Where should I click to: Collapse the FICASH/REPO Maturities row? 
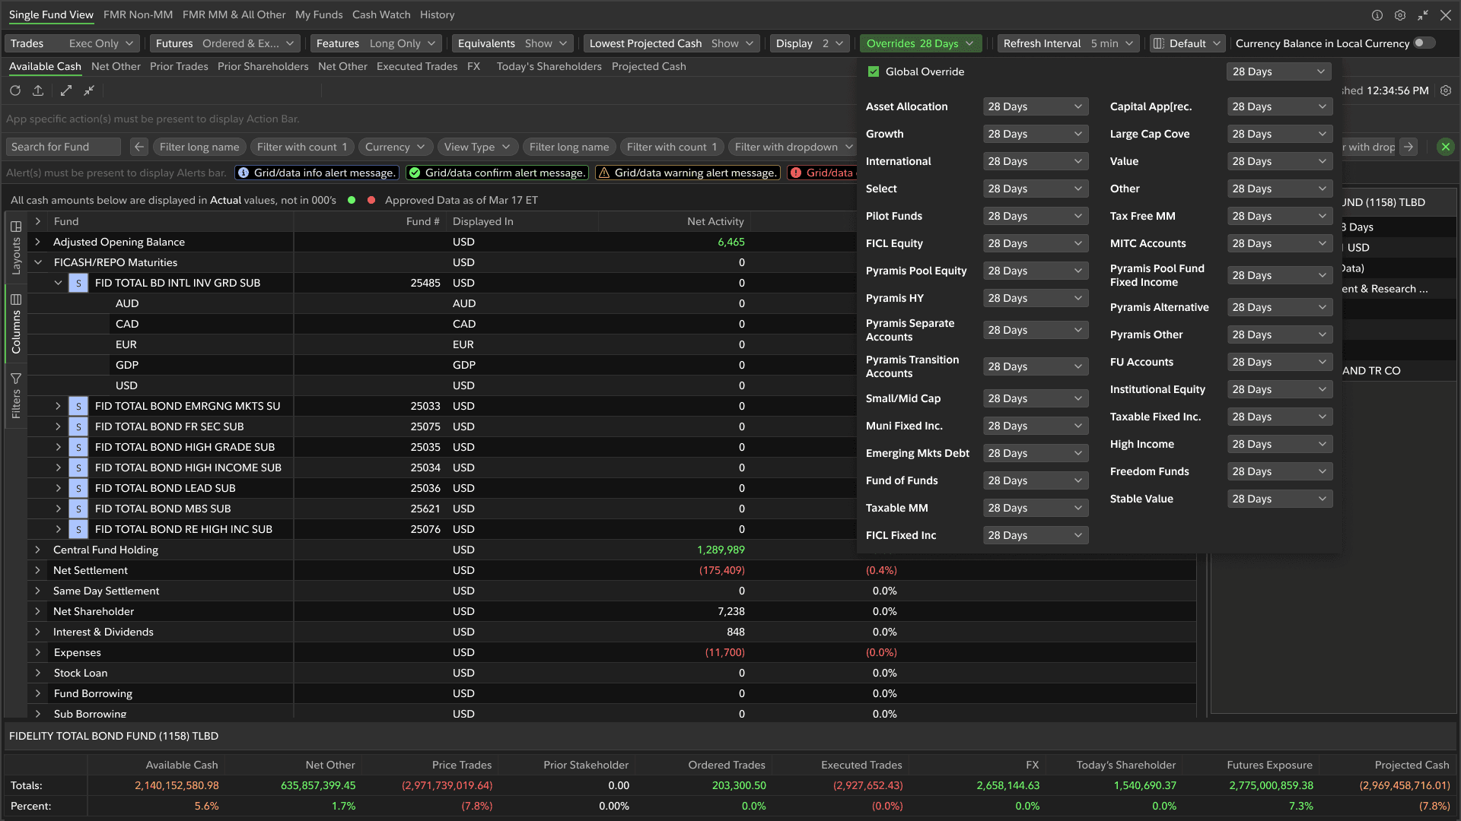tap(37, 262)
